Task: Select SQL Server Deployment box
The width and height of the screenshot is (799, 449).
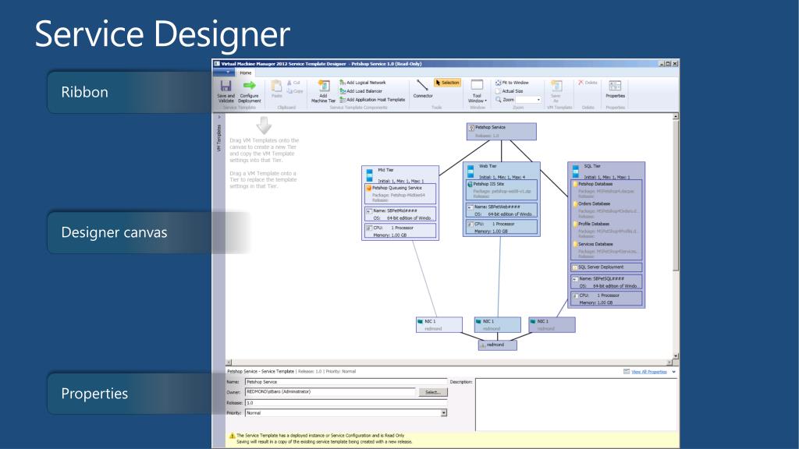Action: (x=606, y=267)
